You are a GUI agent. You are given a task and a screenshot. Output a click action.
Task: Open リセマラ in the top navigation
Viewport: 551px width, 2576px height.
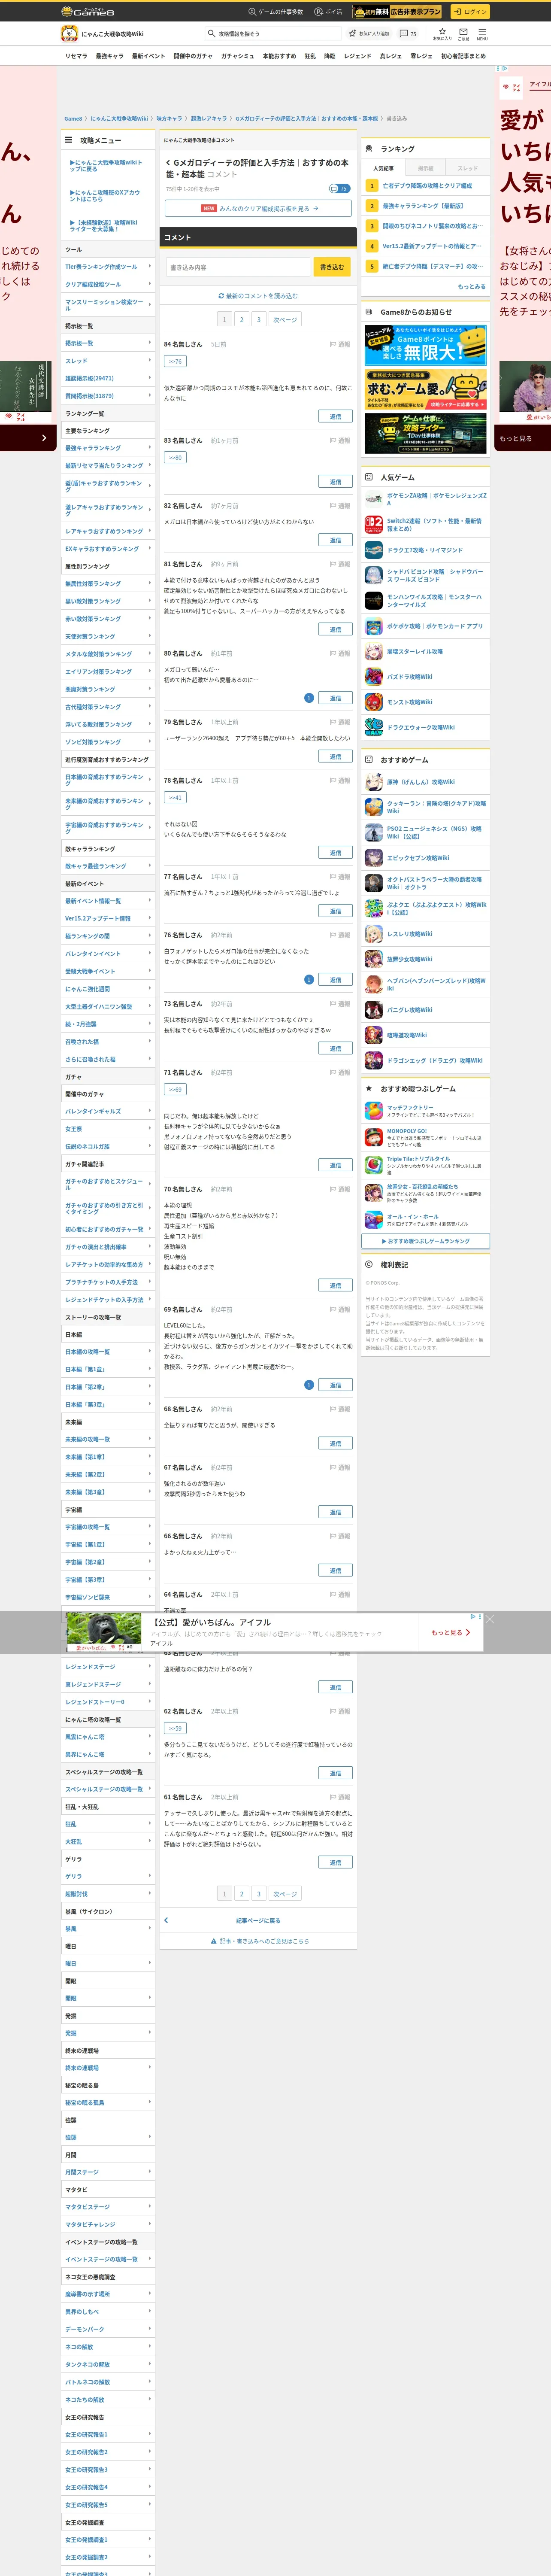[x=76, y=56]
